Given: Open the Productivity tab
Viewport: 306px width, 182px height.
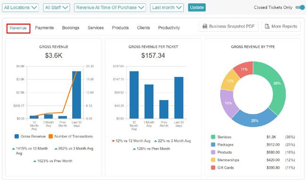Looking at the screenshot, I should pyautogui.click(x=169, y=28).
